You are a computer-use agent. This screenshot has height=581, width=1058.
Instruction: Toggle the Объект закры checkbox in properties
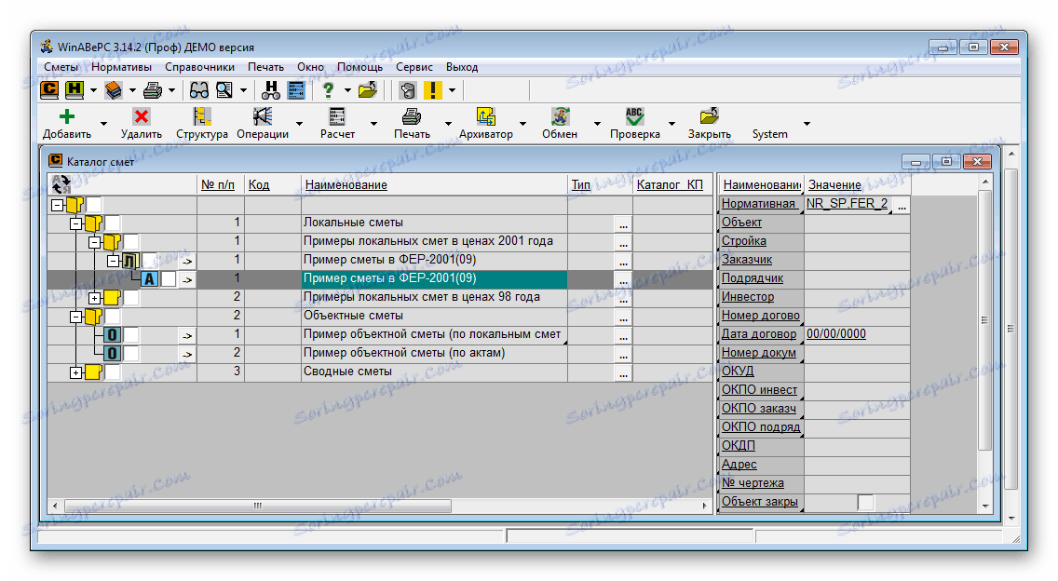tap(865, 502)
